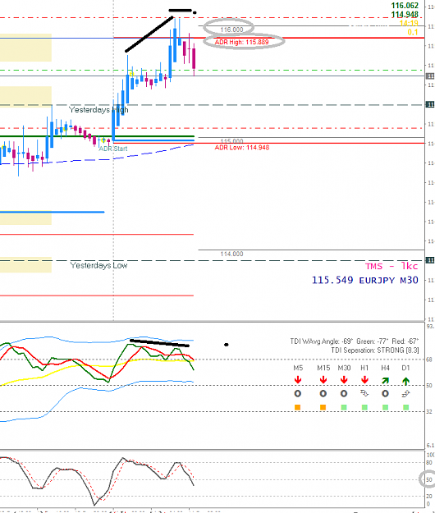Screen dimensions: 435x513
Task: Click the 115.000 round-number level label
Action: coord(231,141)
